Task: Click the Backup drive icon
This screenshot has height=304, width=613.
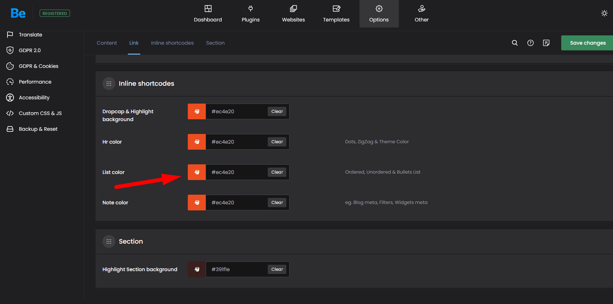Action: pyautogui.click(x=10, y=129)
